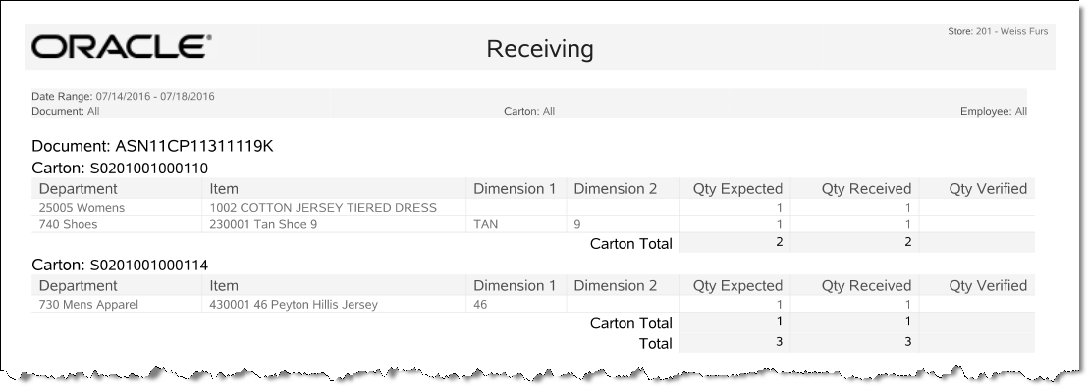1087x387 pixels.
Task: Click the 9 in Tan Shoe's Dimension 2 cell
Action: click(x=577, y=224)
